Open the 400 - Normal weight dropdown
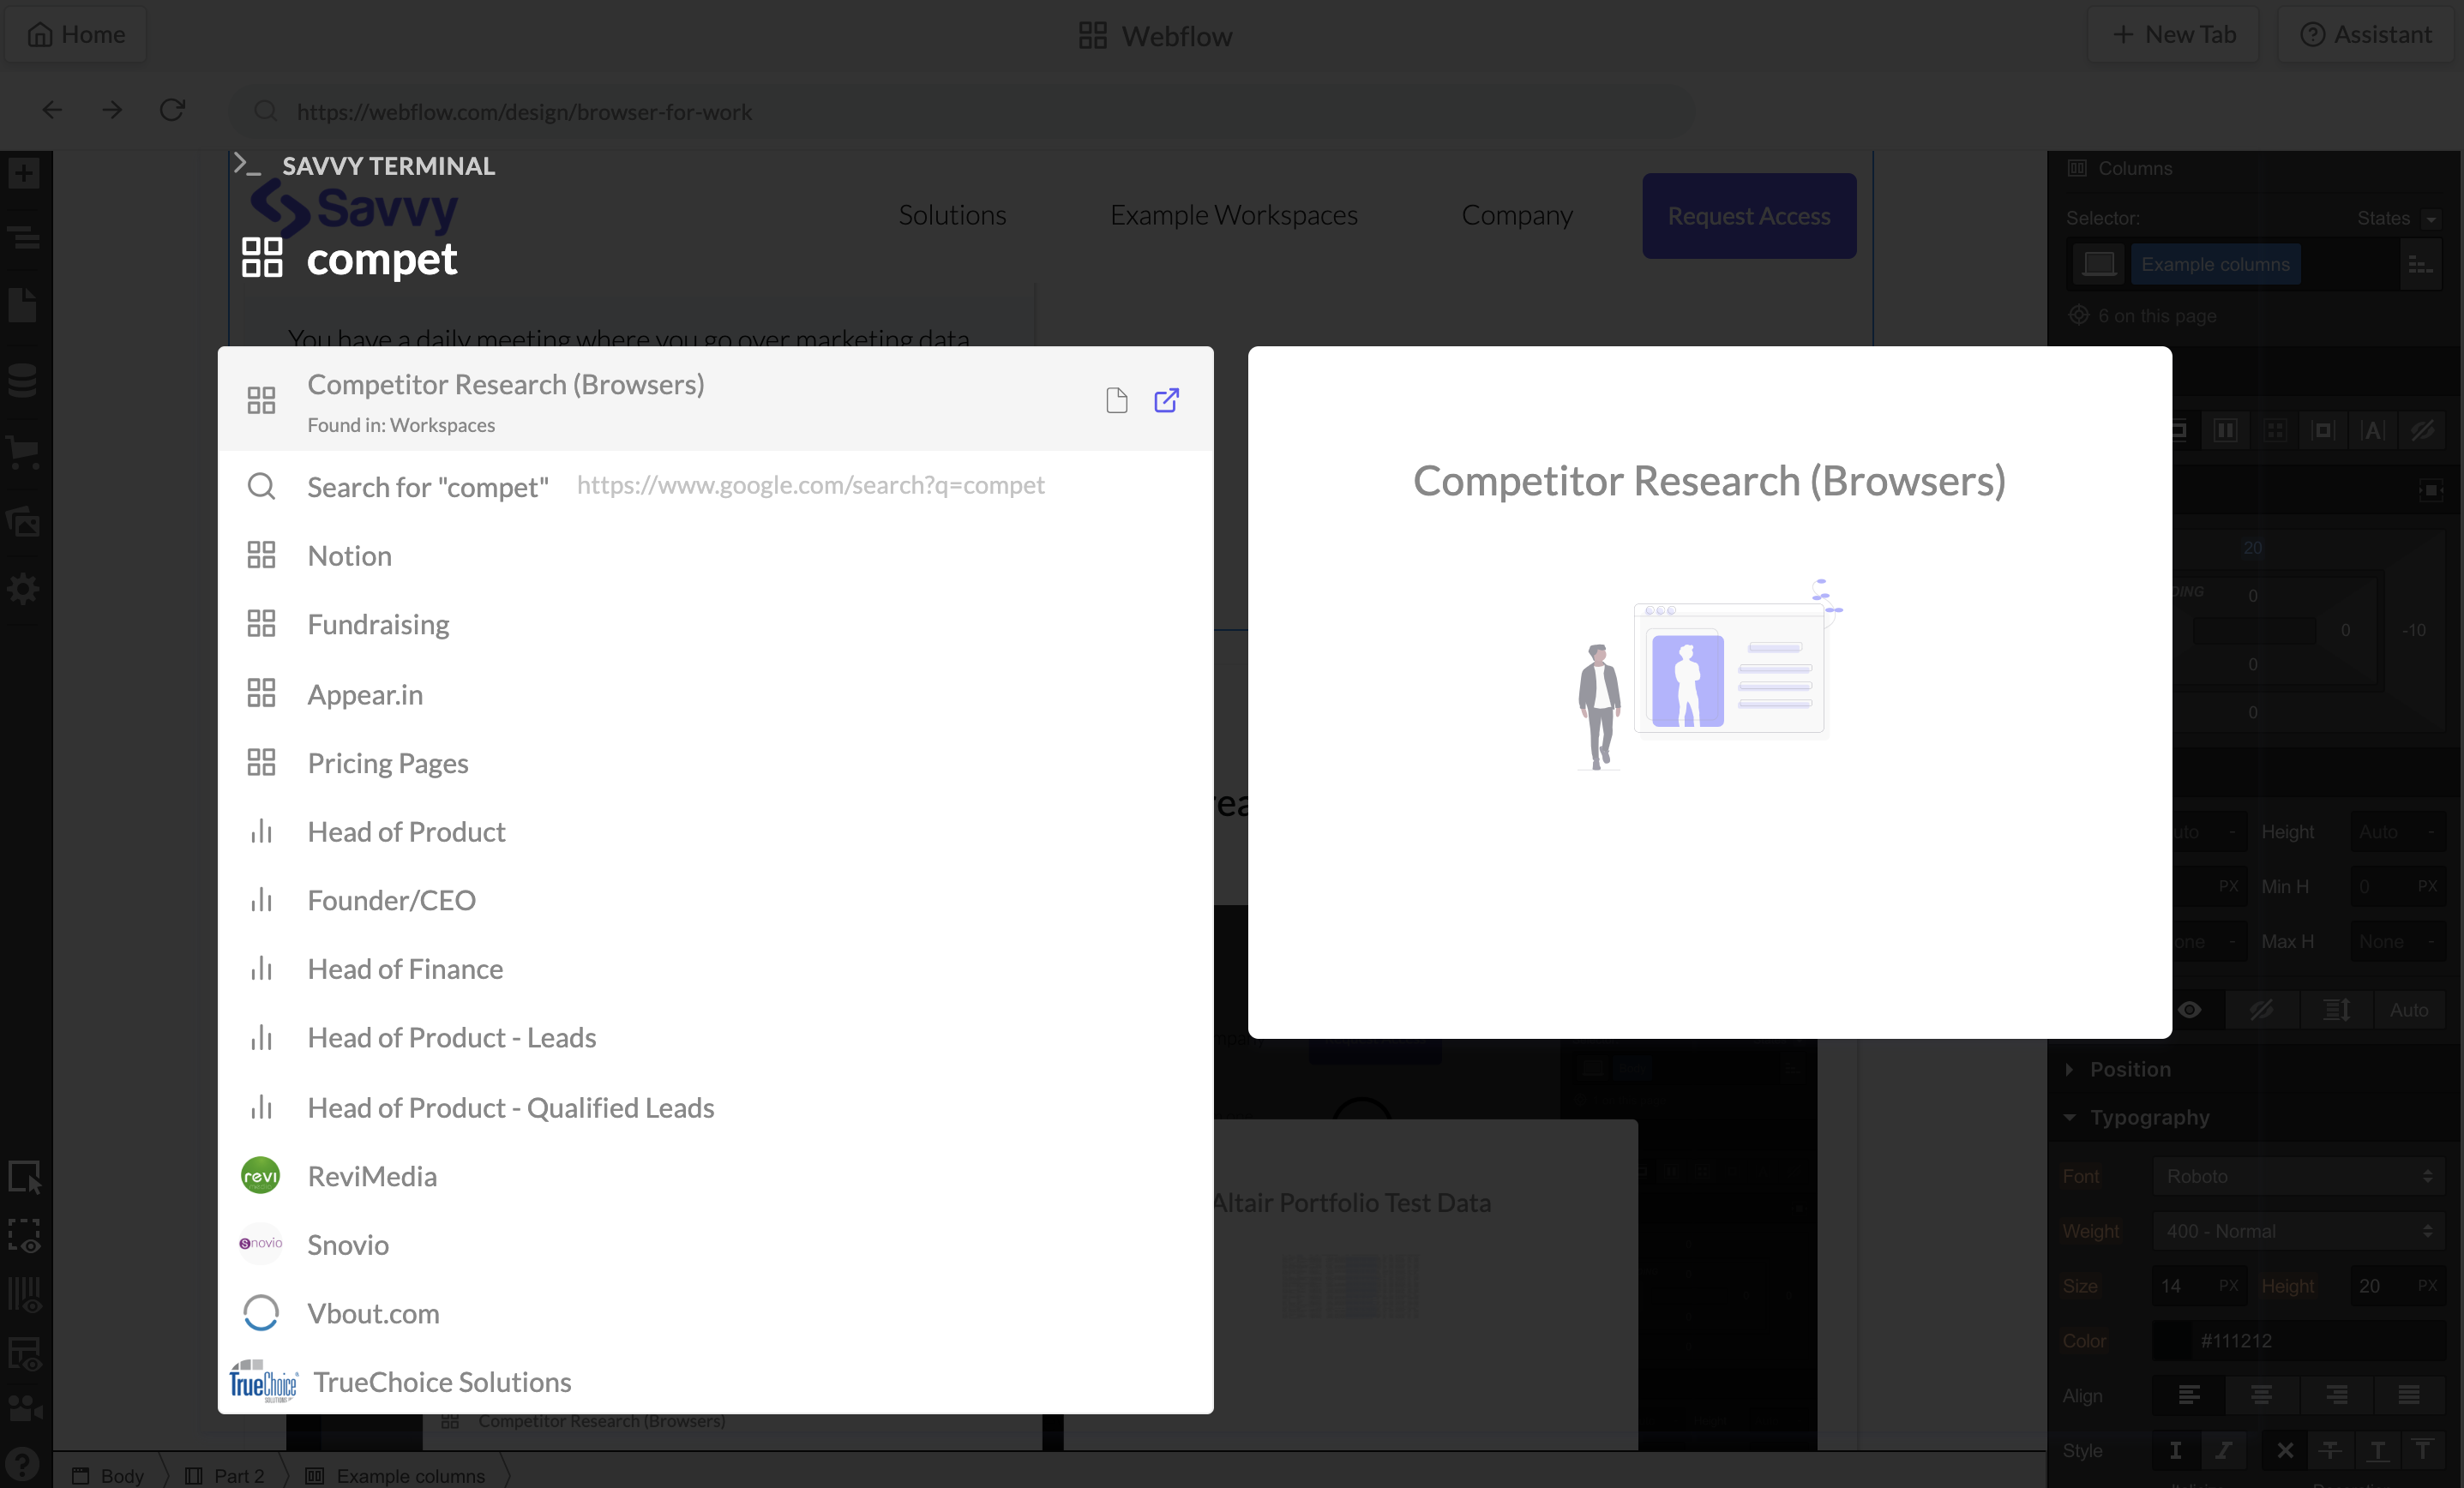This screenshot has width=2464, height=1488. coord(2298,1231)
